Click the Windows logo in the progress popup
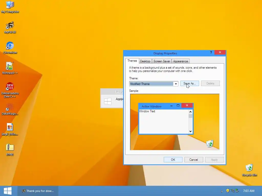Viewport: 262px width, 196px height. 108,101
